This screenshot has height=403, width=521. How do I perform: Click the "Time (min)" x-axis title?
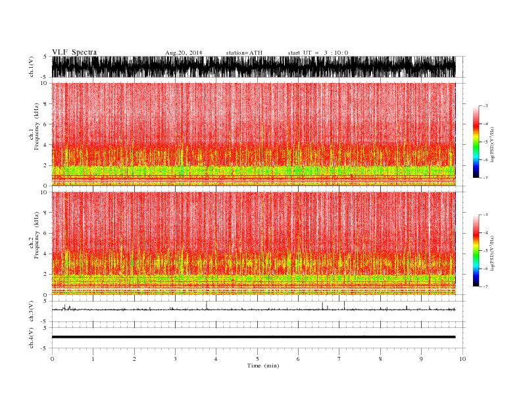pos(263,365)
